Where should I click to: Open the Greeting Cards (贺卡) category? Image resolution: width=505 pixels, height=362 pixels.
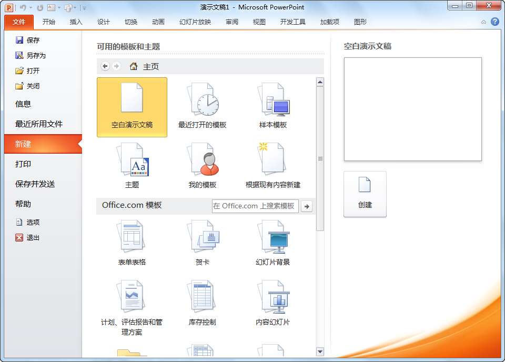(202, 243)
